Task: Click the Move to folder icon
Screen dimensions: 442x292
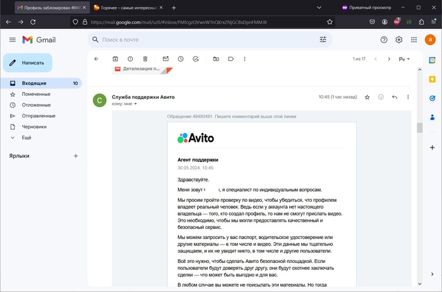Action: click(216, 59)
